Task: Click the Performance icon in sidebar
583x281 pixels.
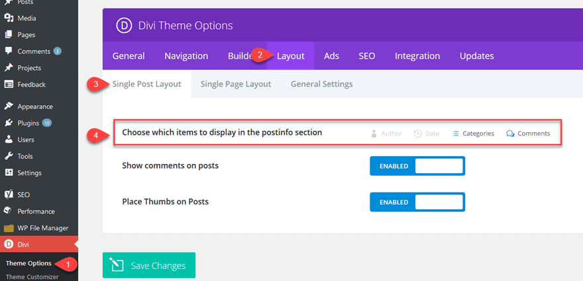Action: (x=9, y=212)
